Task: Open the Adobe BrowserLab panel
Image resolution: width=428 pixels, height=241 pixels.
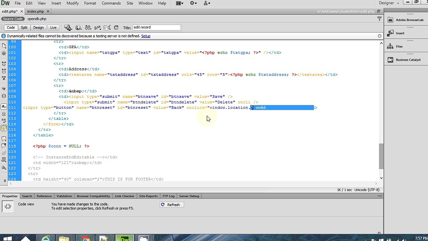Action: 406,20
